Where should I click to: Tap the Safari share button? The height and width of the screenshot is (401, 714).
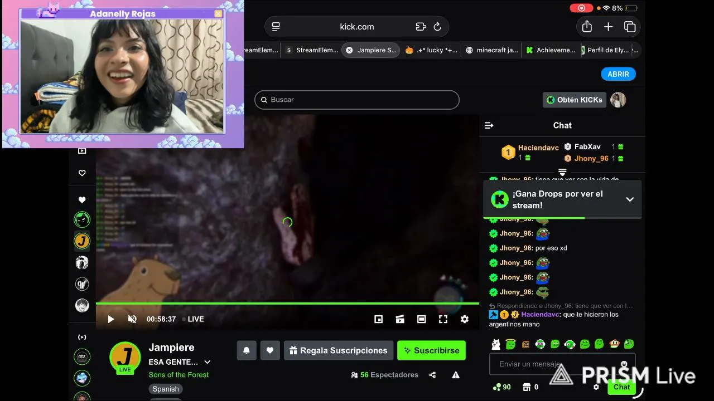click(x=587, y=26)
